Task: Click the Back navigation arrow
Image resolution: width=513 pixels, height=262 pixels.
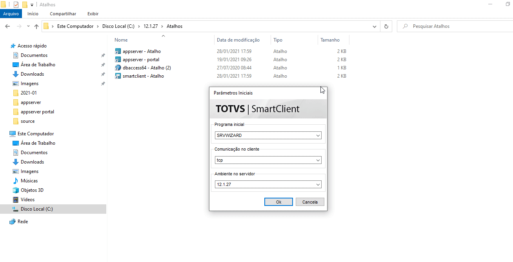Action: point(7,26)
